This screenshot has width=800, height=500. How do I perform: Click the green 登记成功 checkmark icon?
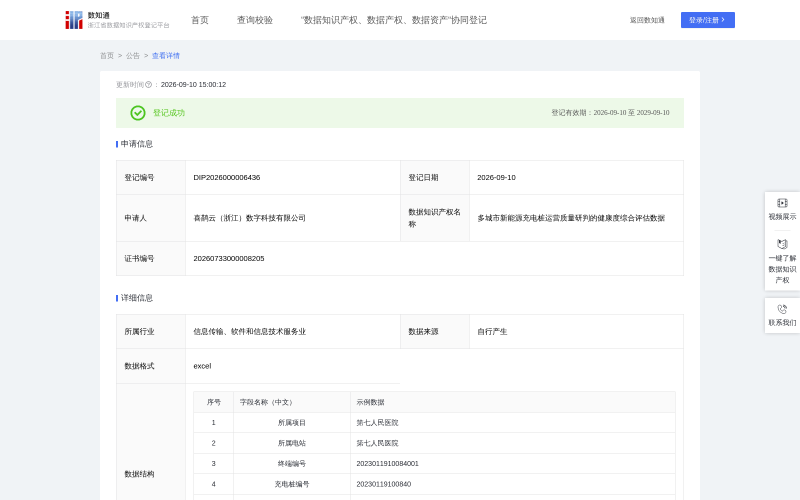pos(138,113)
